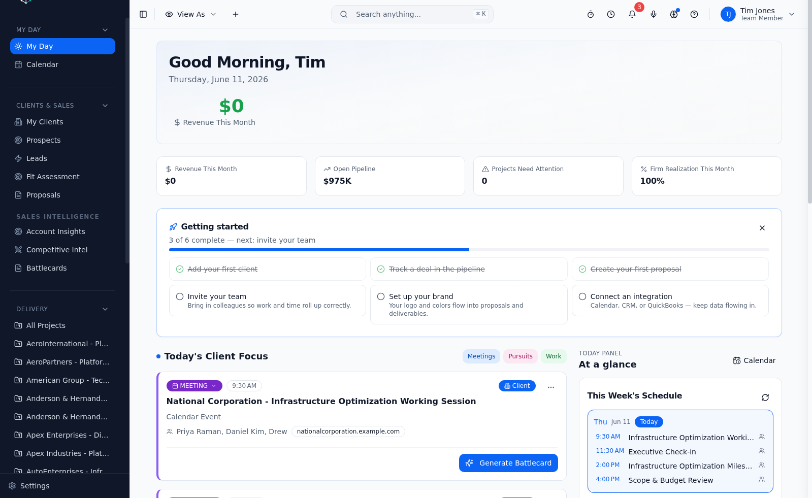Open the 4:00 PM Scope & Budget Review
Image resolution: width=812 pixels, height=498 pixels.
pos(680,480)
